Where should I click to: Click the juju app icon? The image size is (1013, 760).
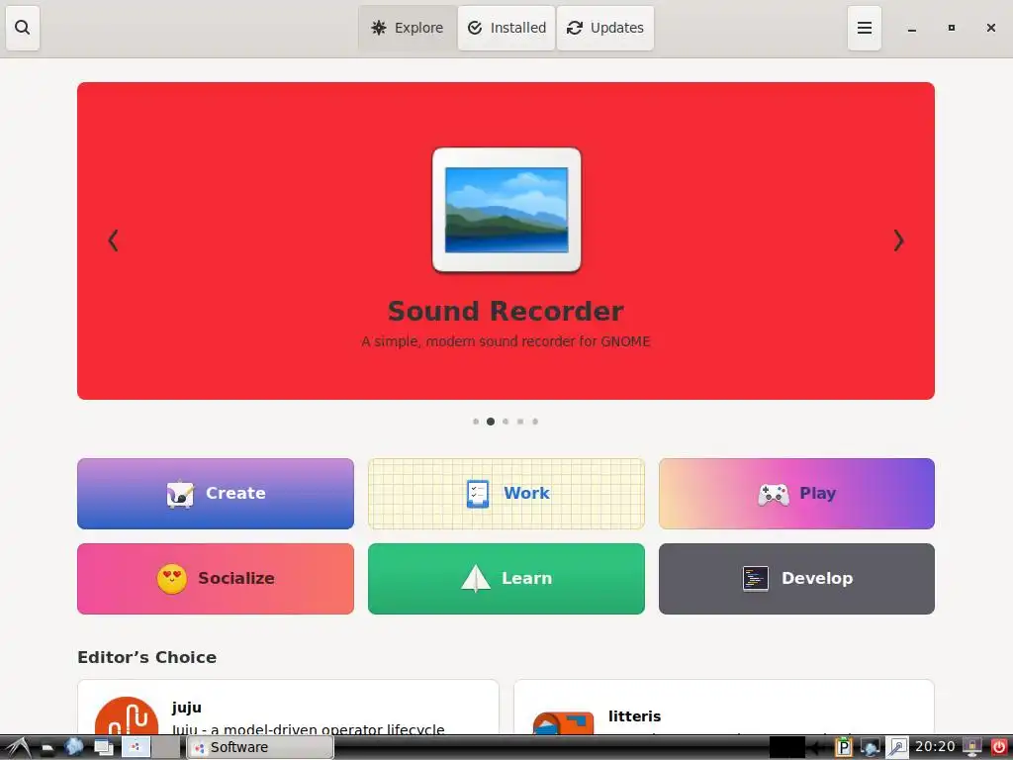pyautogui.click(x=127, y=715)
